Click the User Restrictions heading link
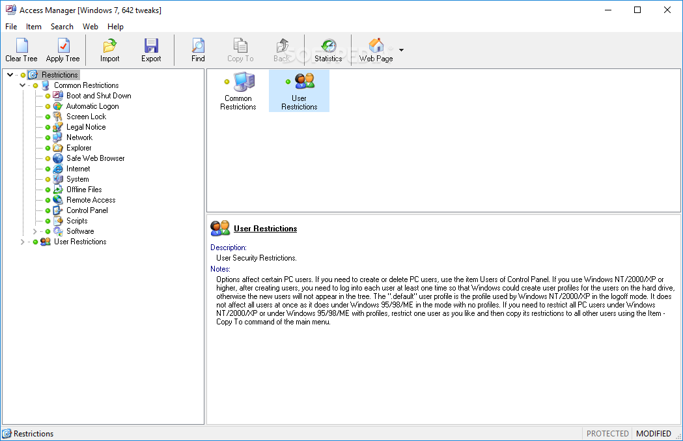Viewport: 683px width, 441px height. (x=265, y=229)
